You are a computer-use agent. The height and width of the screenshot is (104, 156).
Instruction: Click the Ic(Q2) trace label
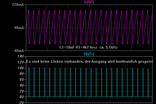tap(89, 2)
